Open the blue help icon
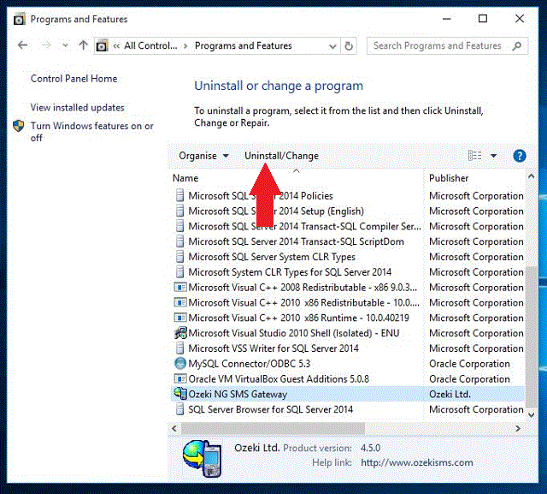The width and height of the screenshot is (547, 494). point(520,156)
